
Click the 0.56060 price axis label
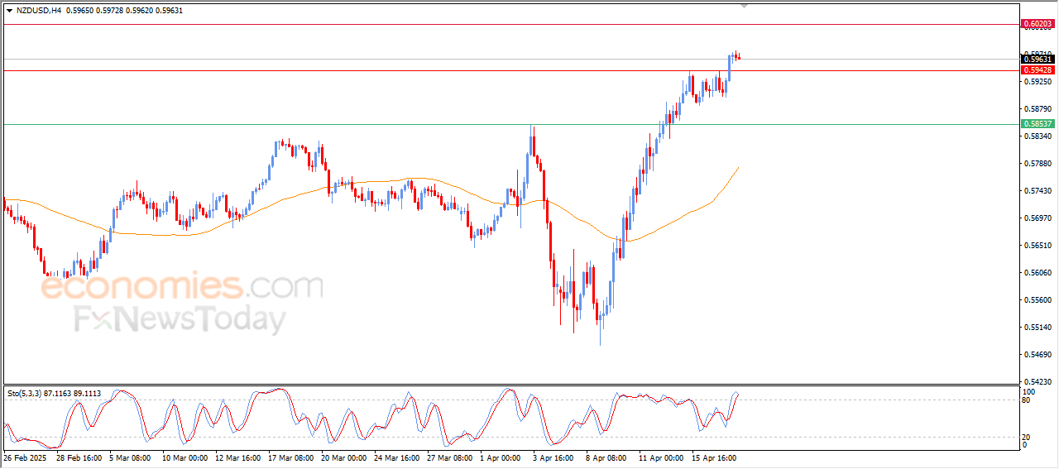coord(1037,273)
